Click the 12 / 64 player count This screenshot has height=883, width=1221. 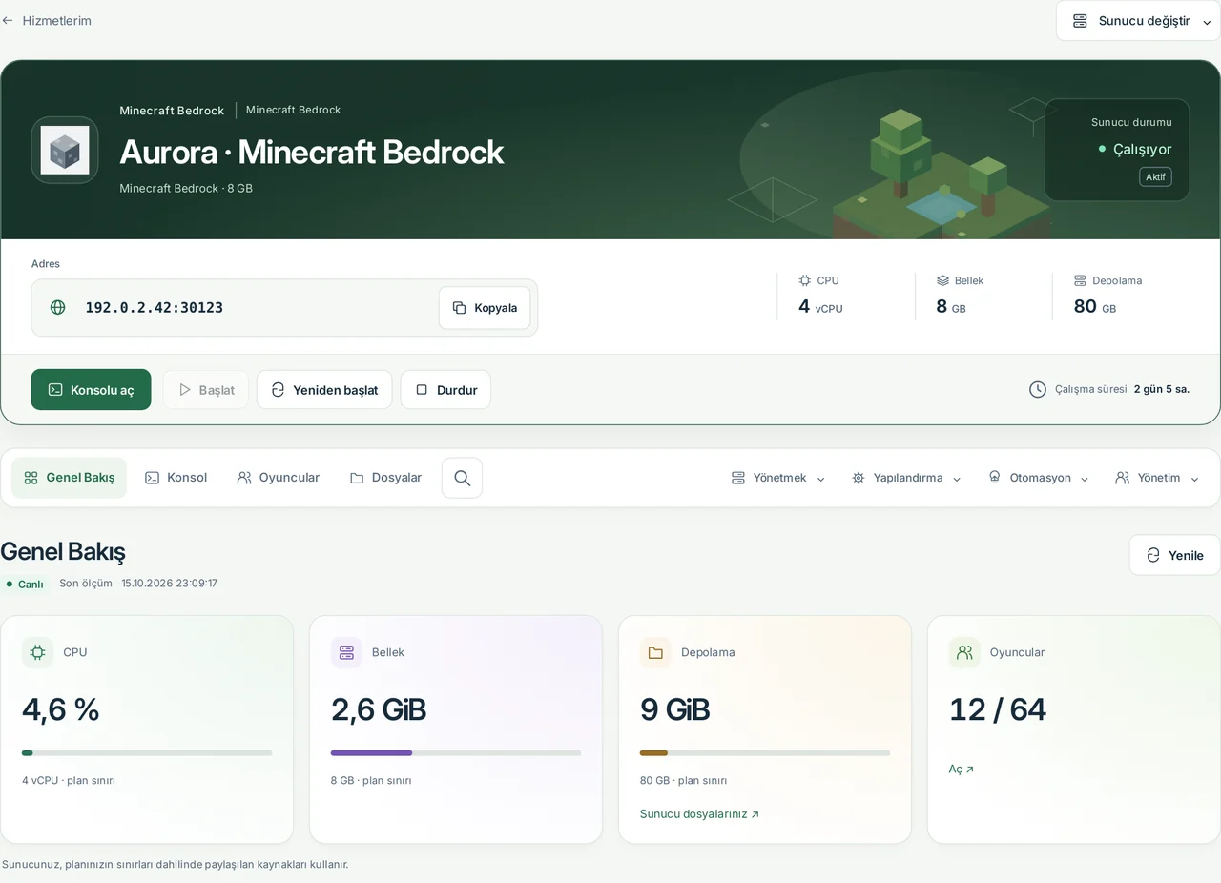coord(998,709)
